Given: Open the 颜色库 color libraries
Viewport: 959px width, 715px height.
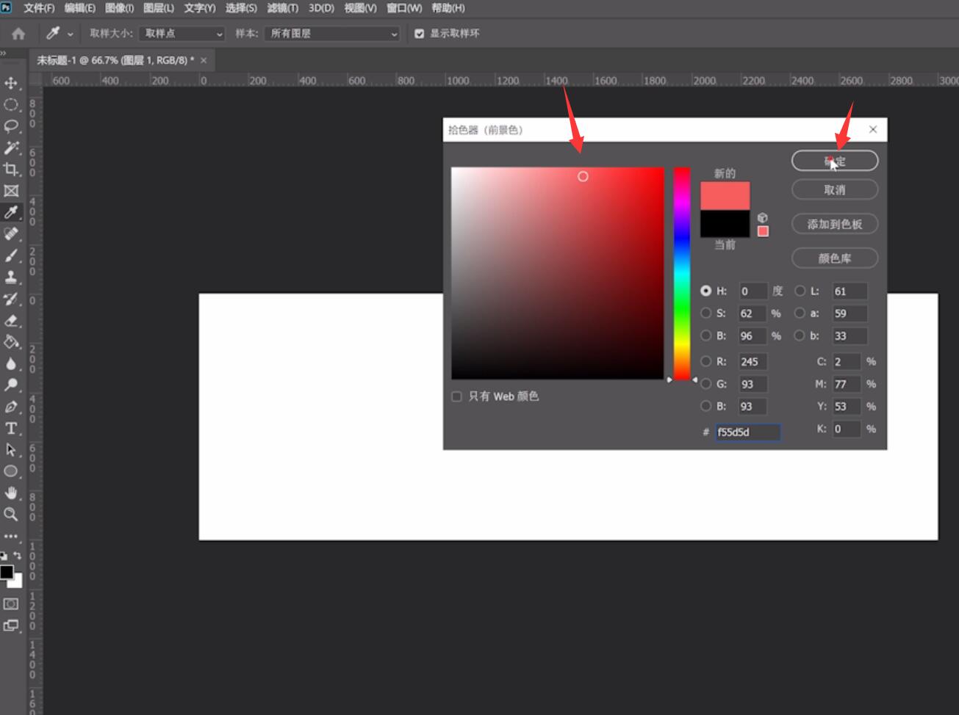Looking at the screenshot, I should 835,258.
